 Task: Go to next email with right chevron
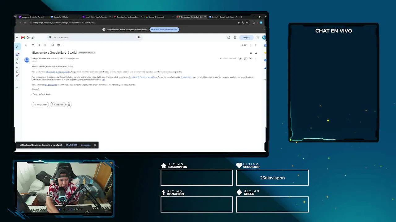point(256,45)
